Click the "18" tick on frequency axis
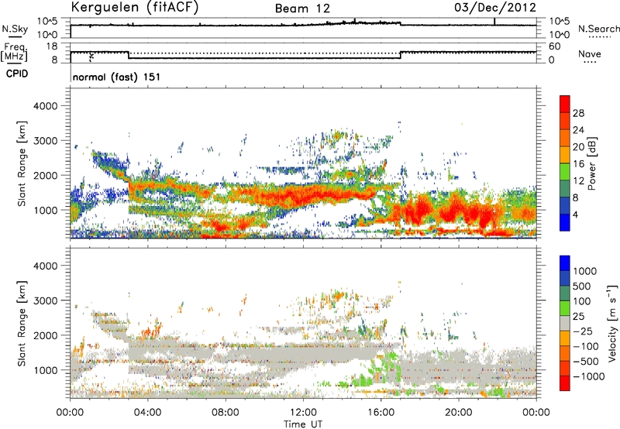620x429 pixels. (52, 46)
